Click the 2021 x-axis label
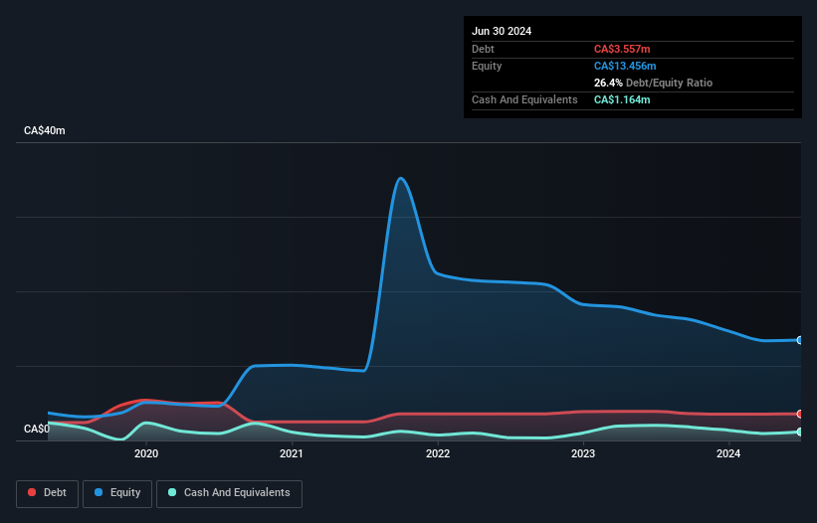817x523 pixels. click(x=292, y=453)
